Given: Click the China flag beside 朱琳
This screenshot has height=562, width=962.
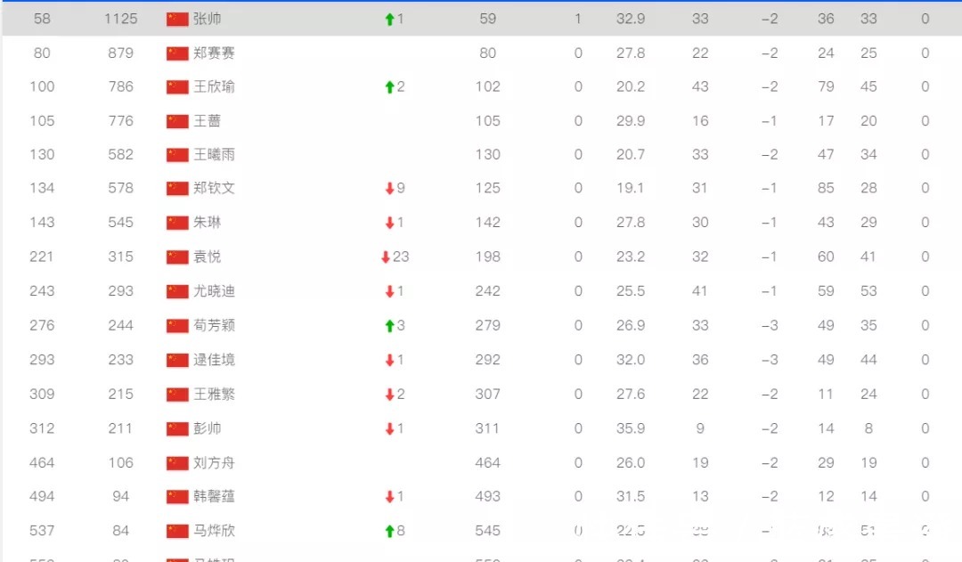Looking at the screenshot, I should click(x=177, y=223).
